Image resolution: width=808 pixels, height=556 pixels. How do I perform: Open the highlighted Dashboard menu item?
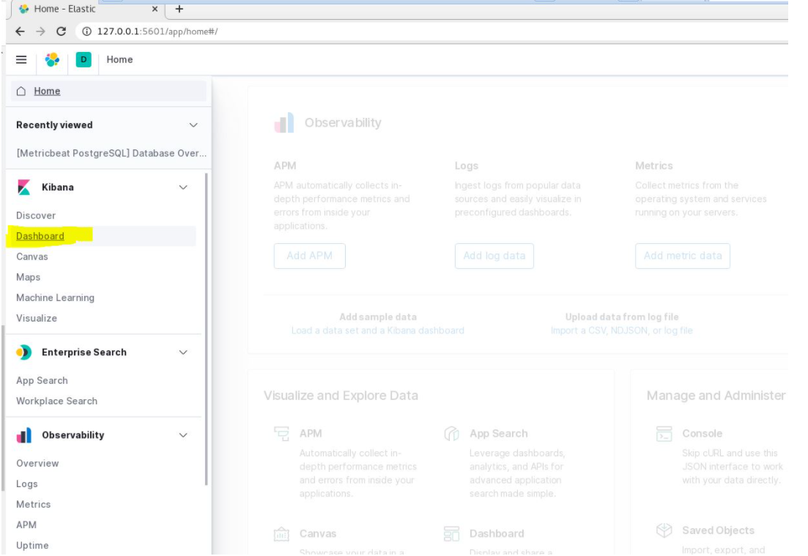[x=40, y=236]
